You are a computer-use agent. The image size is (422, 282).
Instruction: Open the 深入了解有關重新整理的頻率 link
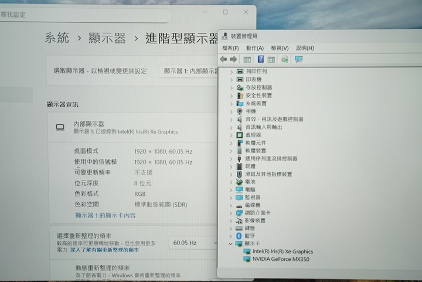[x=105, y=250]
